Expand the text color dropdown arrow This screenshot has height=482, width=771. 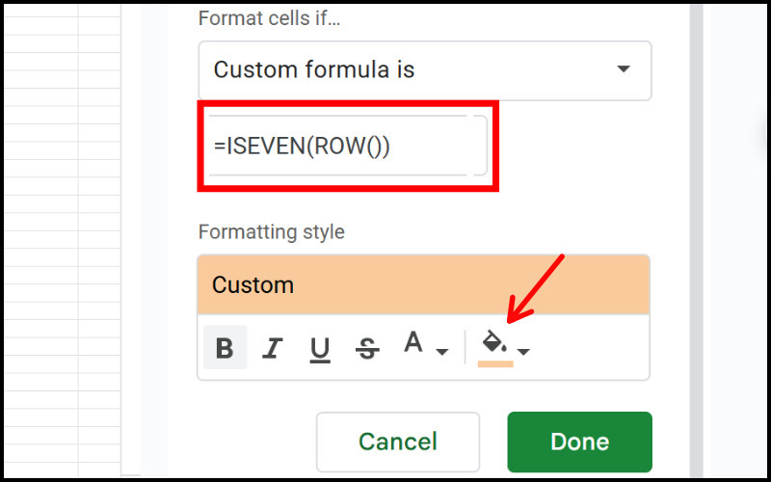tap(441, 352)
